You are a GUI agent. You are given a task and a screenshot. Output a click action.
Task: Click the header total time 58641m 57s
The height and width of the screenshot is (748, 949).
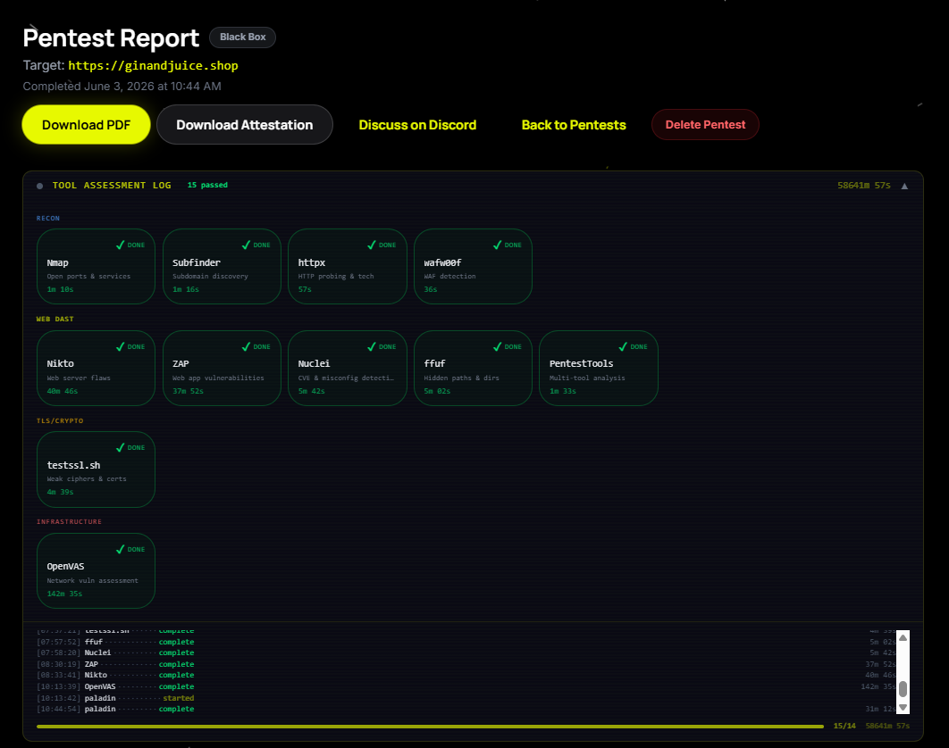click(x=864, y=186)
